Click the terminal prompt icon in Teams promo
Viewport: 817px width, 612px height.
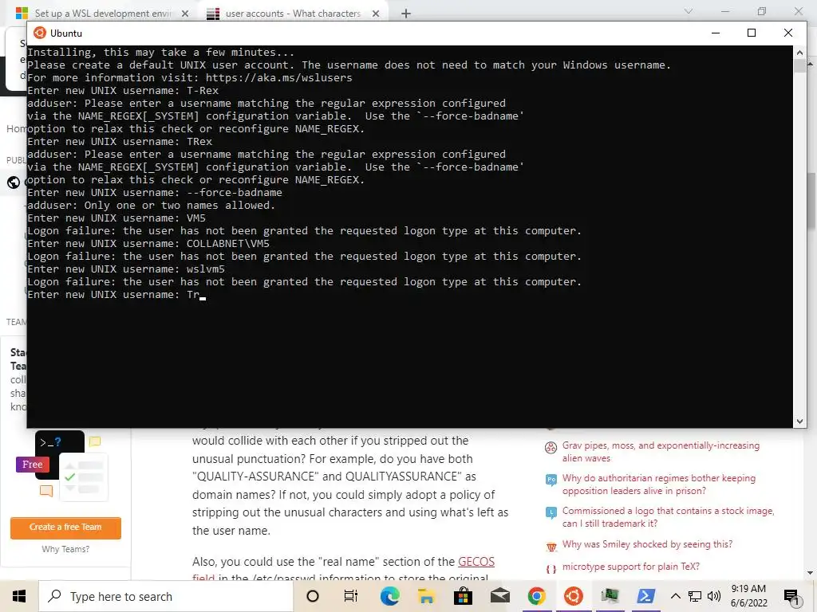pyautogui.click(x=50, y=442)
